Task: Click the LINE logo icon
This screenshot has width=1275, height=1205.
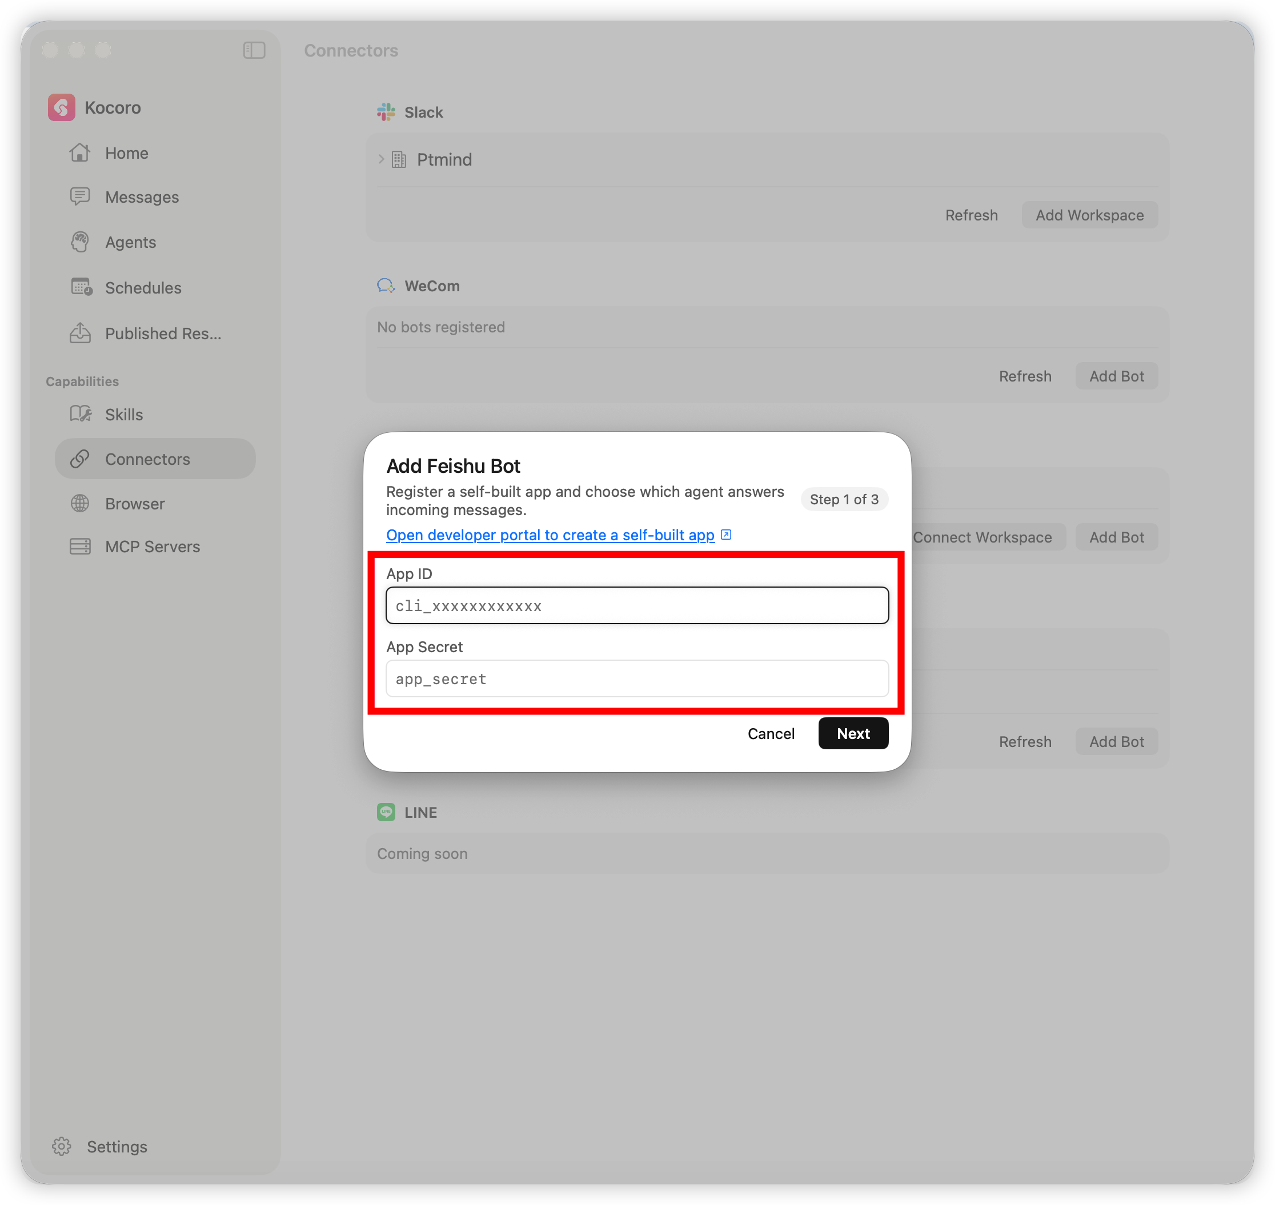Action: pyautogui.click(x=386, y=812)
